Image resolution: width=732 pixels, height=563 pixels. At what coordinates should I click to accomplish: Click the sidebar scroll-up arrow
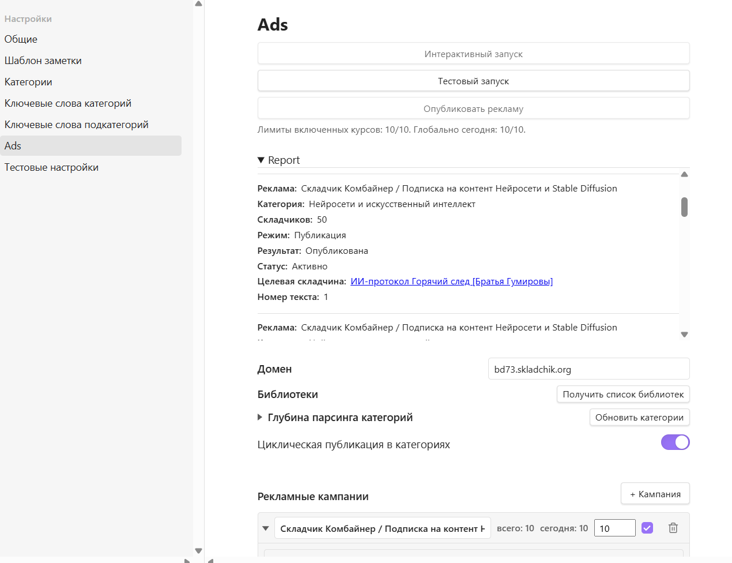pyautogui.click(x=198, y=4)
